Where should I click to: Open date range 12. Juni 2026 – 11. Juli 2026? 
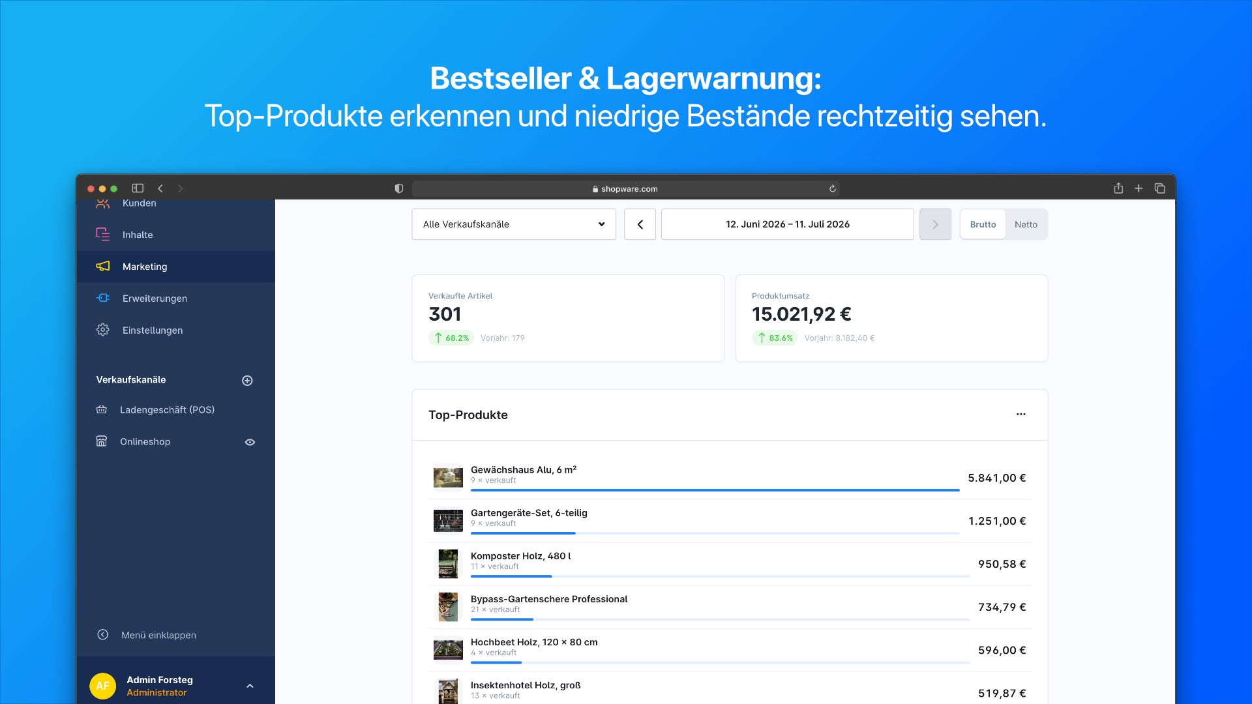coord(788,224)
